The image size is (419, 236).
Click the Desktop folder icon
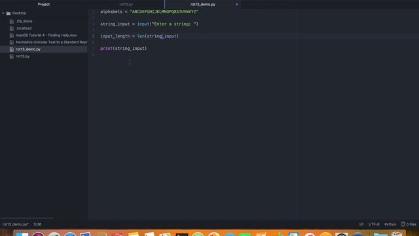[9, 13]
